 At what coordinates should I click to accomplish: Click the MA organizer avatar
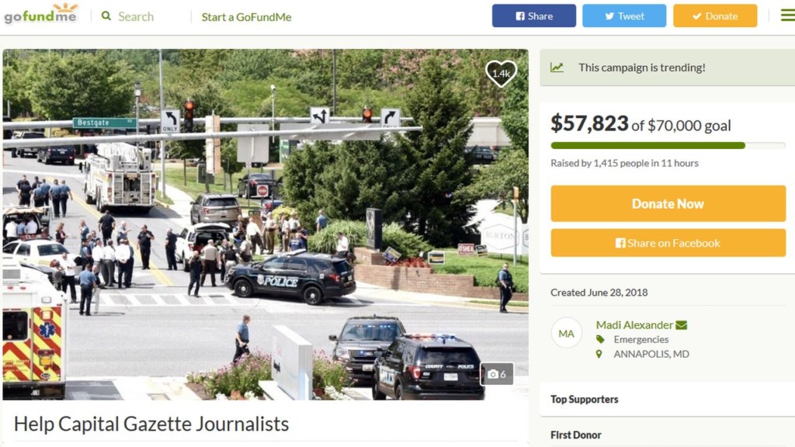[566, 333]
